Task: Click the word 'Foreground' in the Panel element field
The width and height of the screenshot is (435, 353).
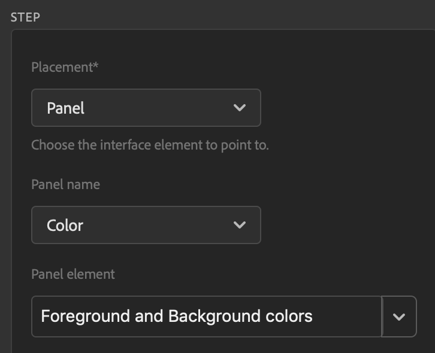Action: coord(86,316)
